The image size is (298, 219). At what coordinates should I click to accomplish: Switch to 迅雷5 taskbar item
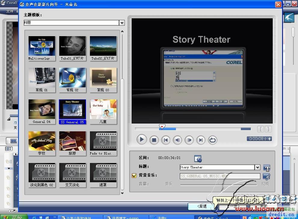[171, 217]
